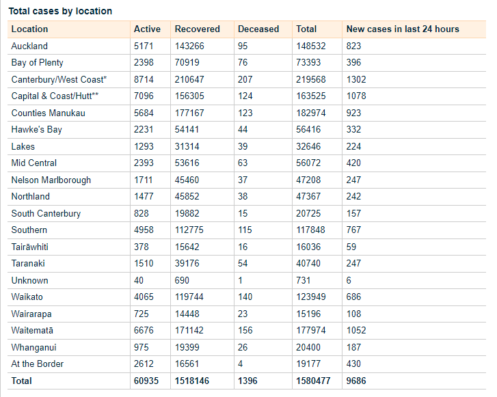Click Counties Manukau's recovered value 177167
The height and width of the screenshot is (397, 497).
click(x=189, y=113)
